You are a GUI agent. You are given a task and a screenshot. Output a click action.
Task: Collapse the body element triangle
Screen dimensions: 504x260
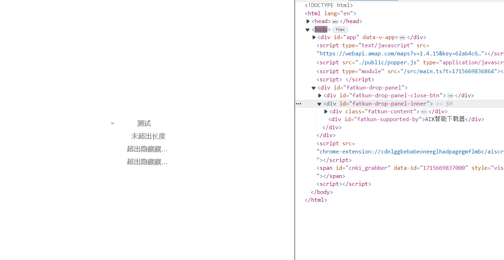pos(308,30)
